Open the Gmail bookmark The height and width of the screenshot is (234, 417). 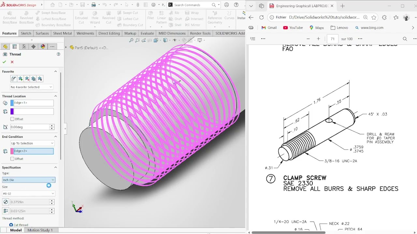[x=269, y=28]
